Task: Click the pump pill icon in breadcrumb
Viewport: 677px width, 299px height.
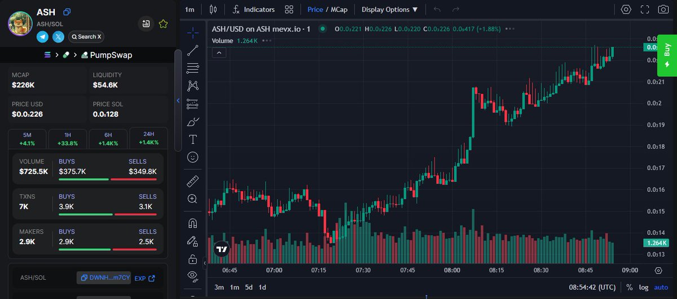Action: pyautogui.click(x=66, y=55)
